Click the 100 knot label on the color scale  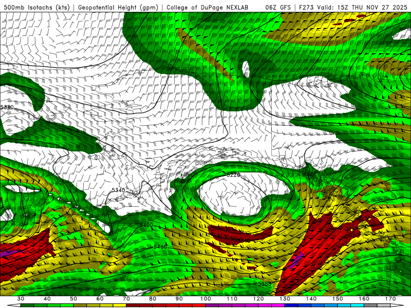(x=206, y=299)
